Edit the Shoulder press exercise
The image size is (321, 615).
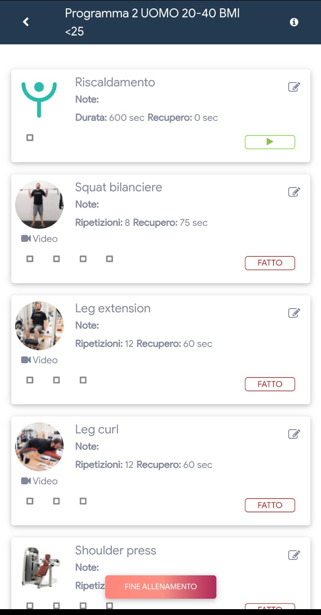pyautogui.click(x=294, y=555)
